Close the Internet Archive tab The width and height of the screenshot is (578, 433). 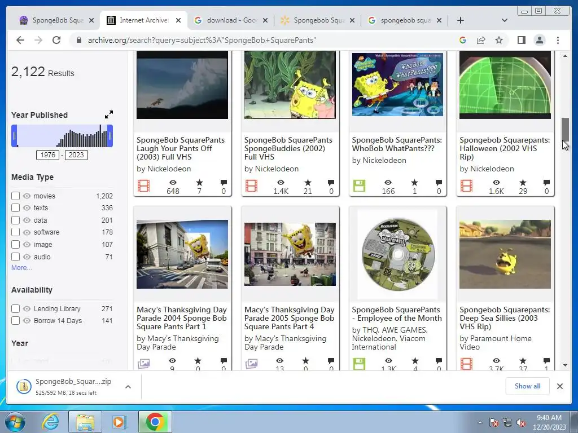[x=178, y=20]
